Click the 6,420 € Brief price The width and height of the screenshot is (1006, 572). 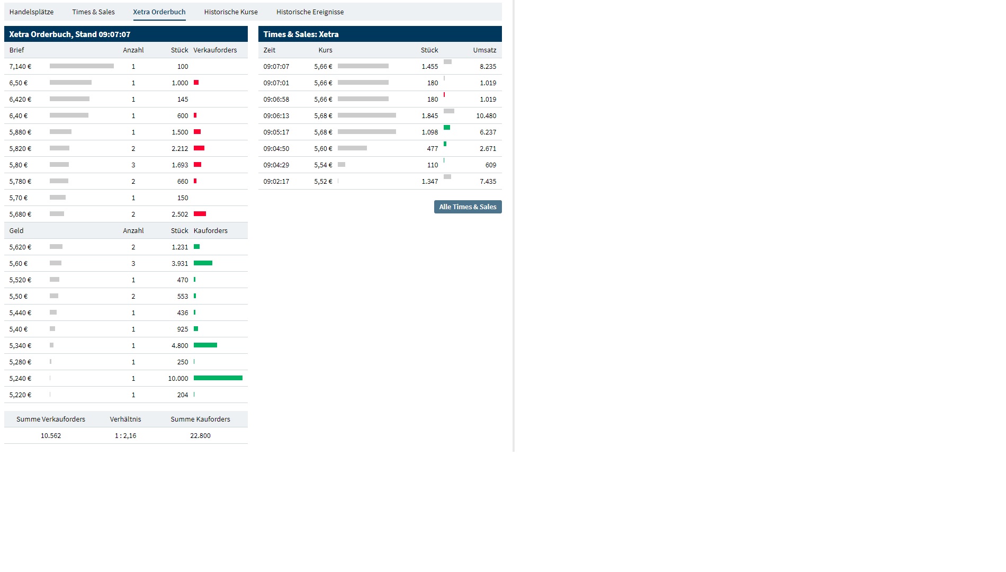[20, 99]
